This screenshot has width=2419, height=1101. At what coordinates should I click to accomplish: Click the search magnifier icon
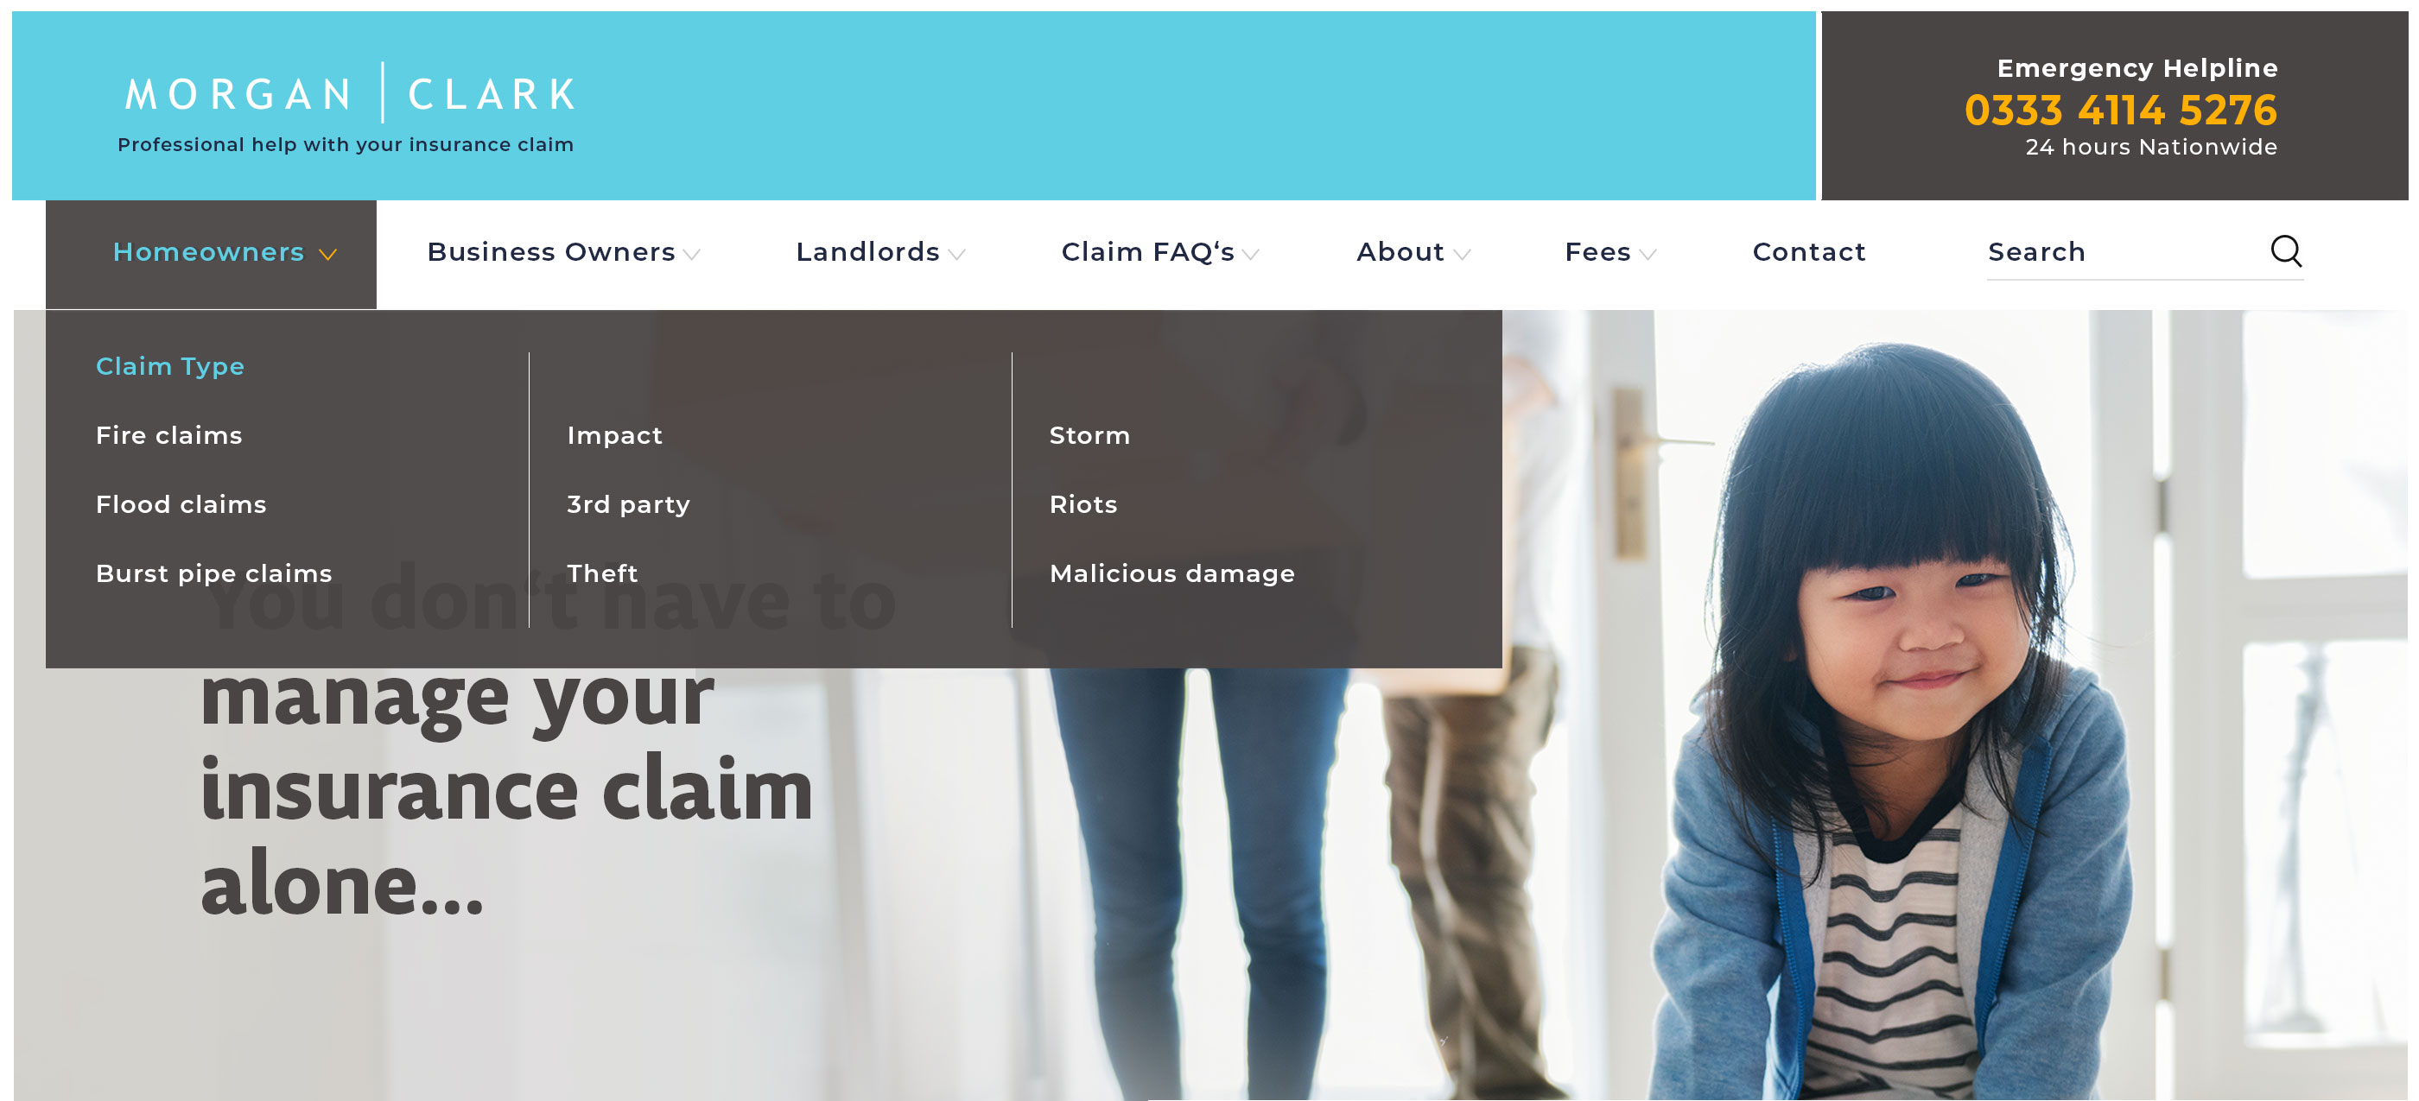2286,251
